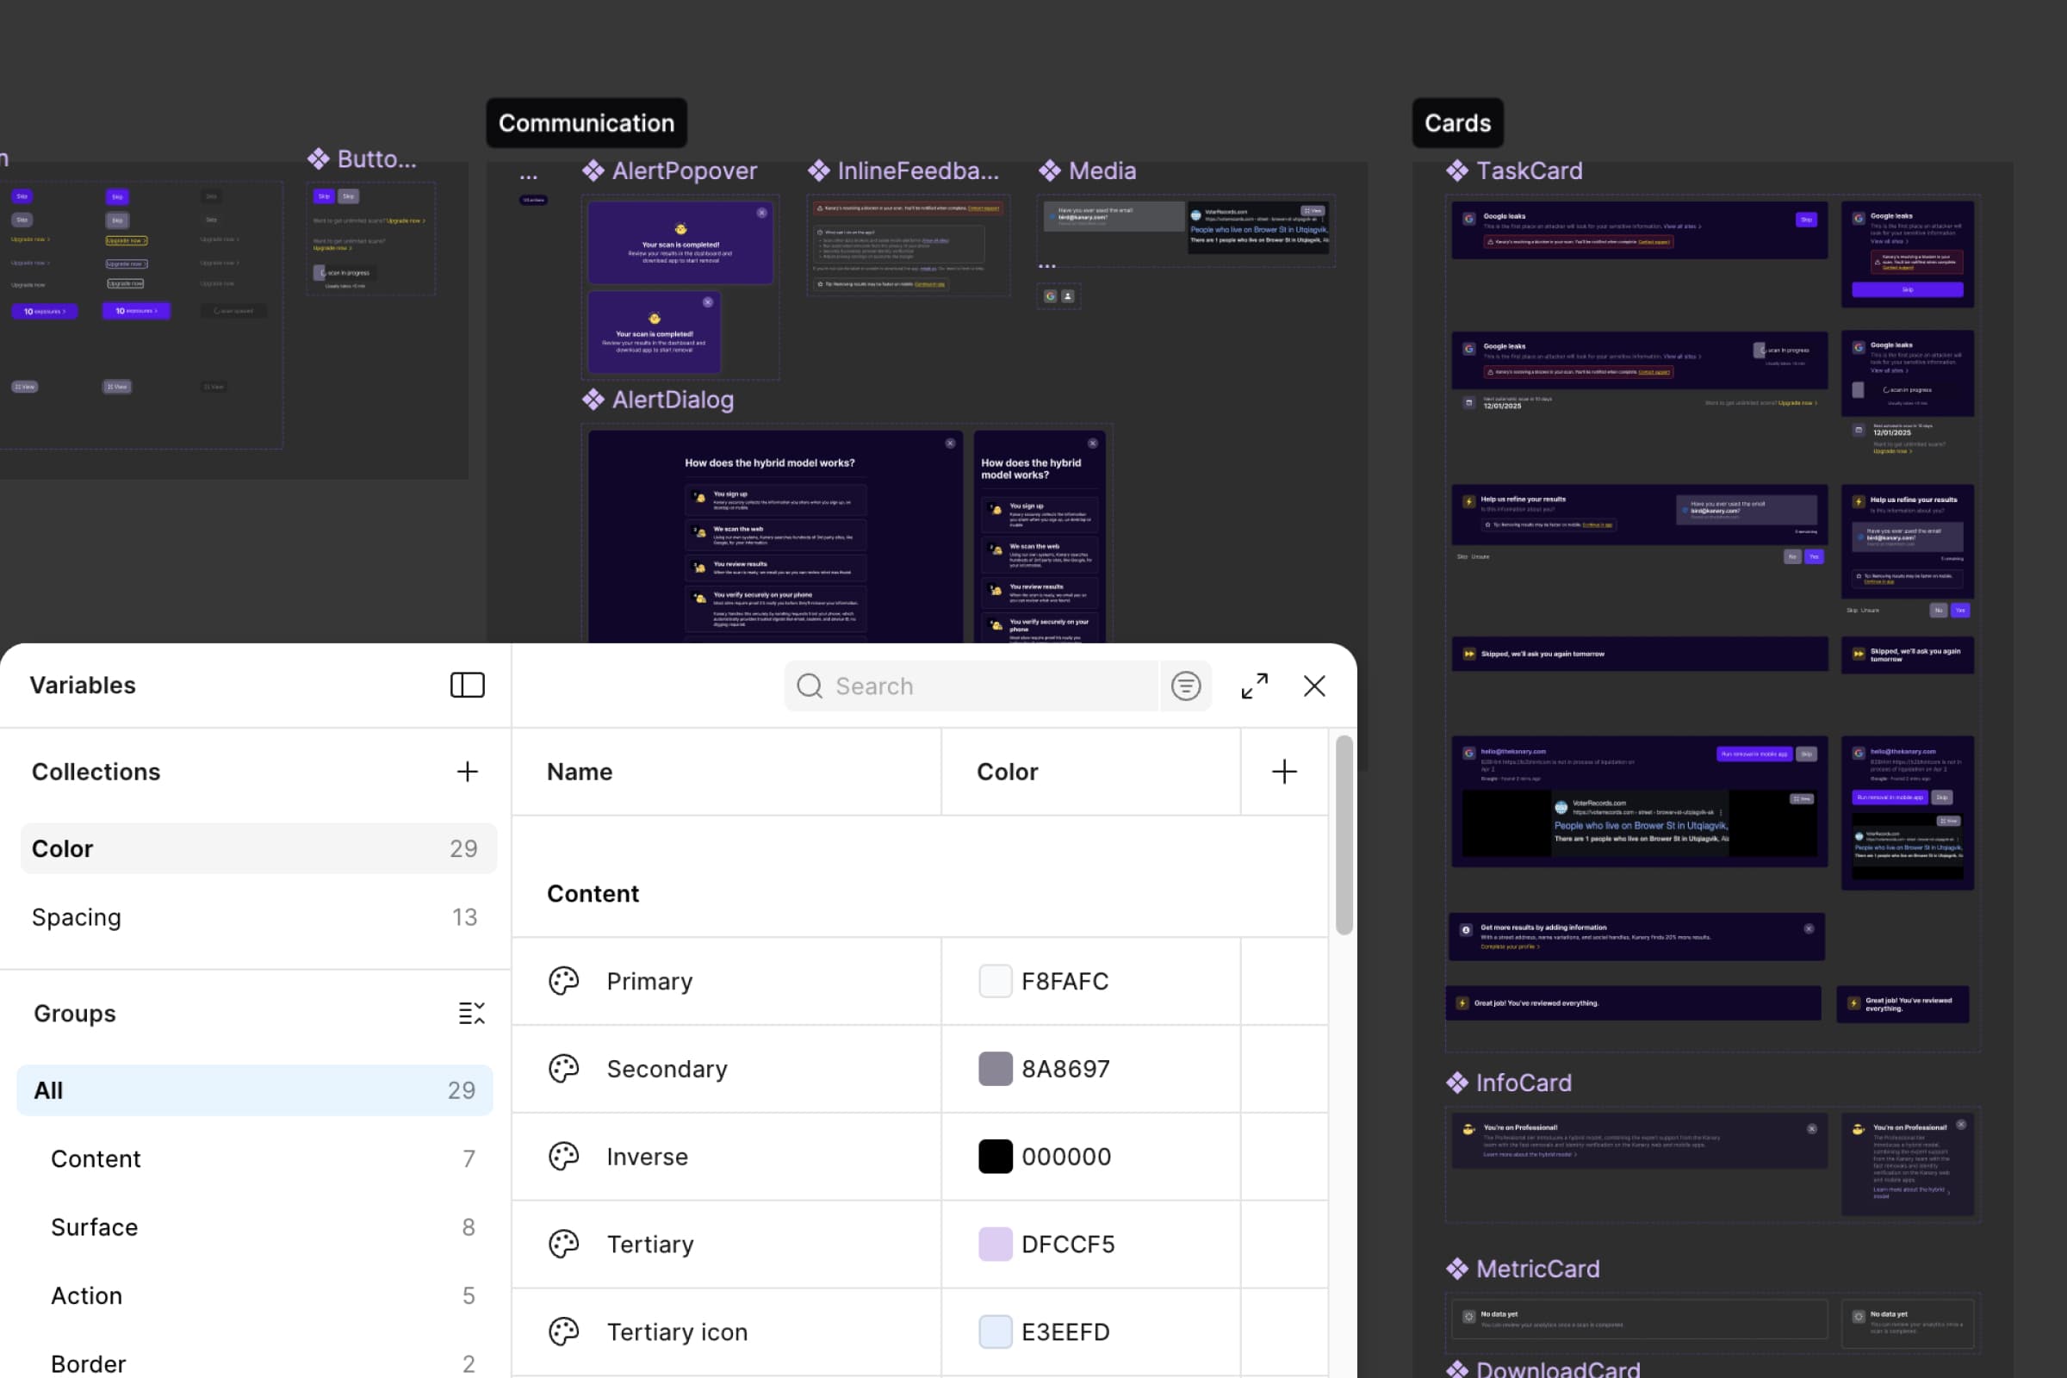Image resolution: width=2067 pixels, height=1378 pixels.
Task: Expand the Variables panel to full screen
Action: click(x=1254, y=686)
